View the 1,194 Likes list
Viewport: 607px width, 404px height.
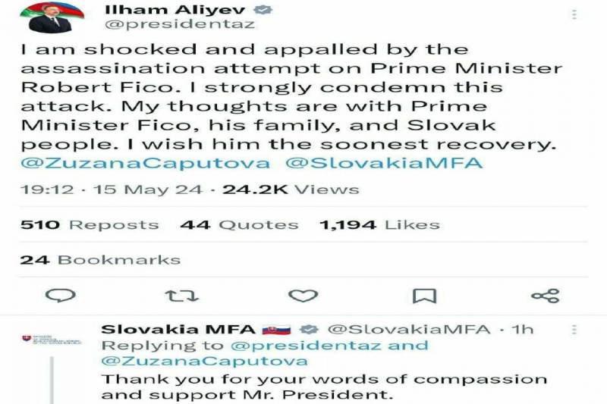pos(379,224)
